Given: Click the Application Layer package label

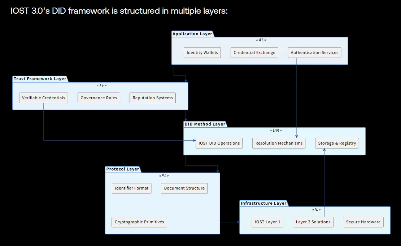Looking at the screenshot, I should pos(192,34).
